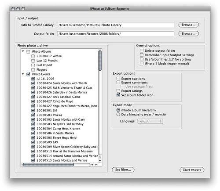
Task: Collapse the iPhoto Albums tree node
Action: tap(23, 51)
